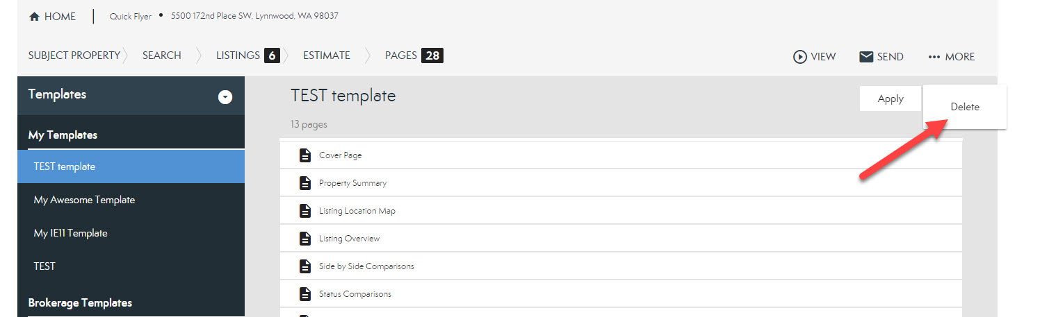Click the Status Comparisons document icon
Image resolution: width=1049 pixels, height=317 pixels.
coord(304,294)
